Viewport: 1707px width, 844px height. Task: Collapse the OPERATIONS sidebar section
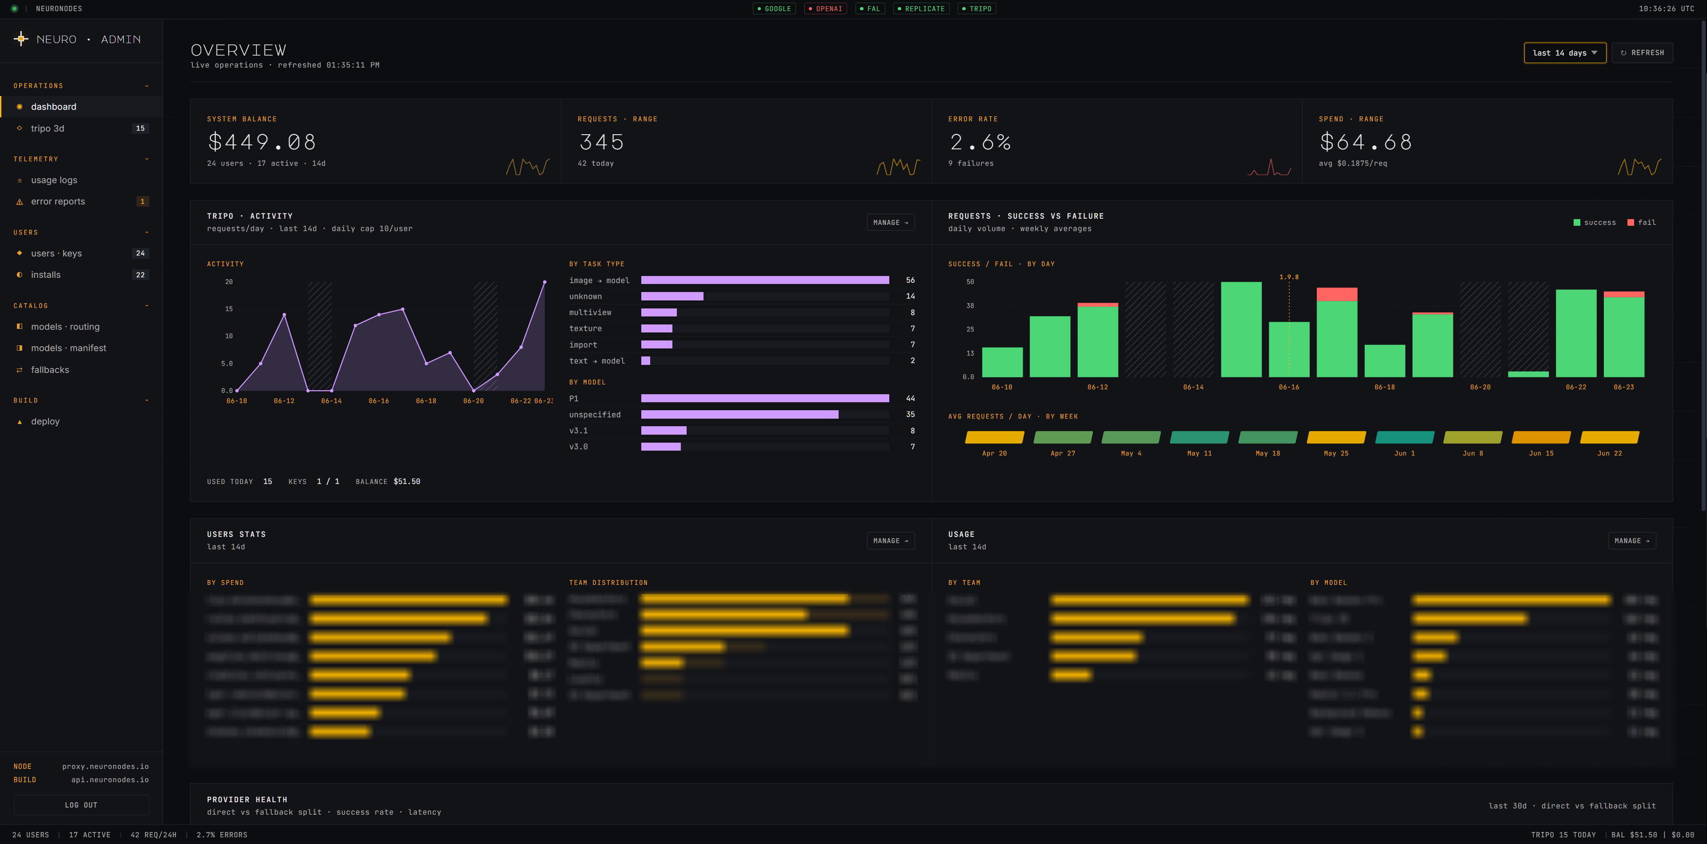coord(147,86)
